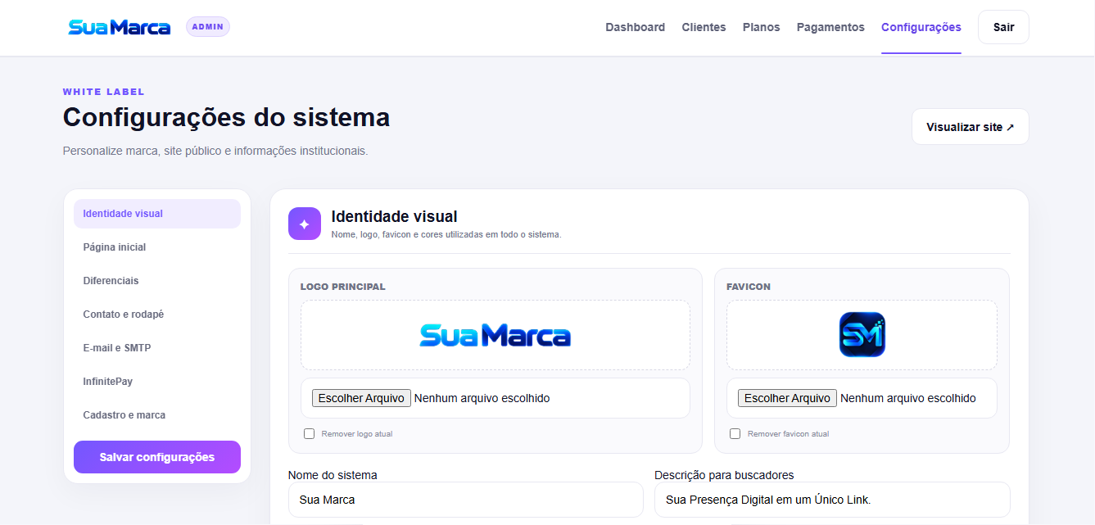The height and width of the screenshot is (525, 1095).
Task: Click the Sua Marca main logo preview
Action: (x=495, y=335)
